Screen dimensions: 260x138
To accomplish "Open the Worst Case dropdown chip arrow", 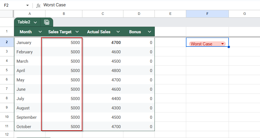I will coord(223,44).
